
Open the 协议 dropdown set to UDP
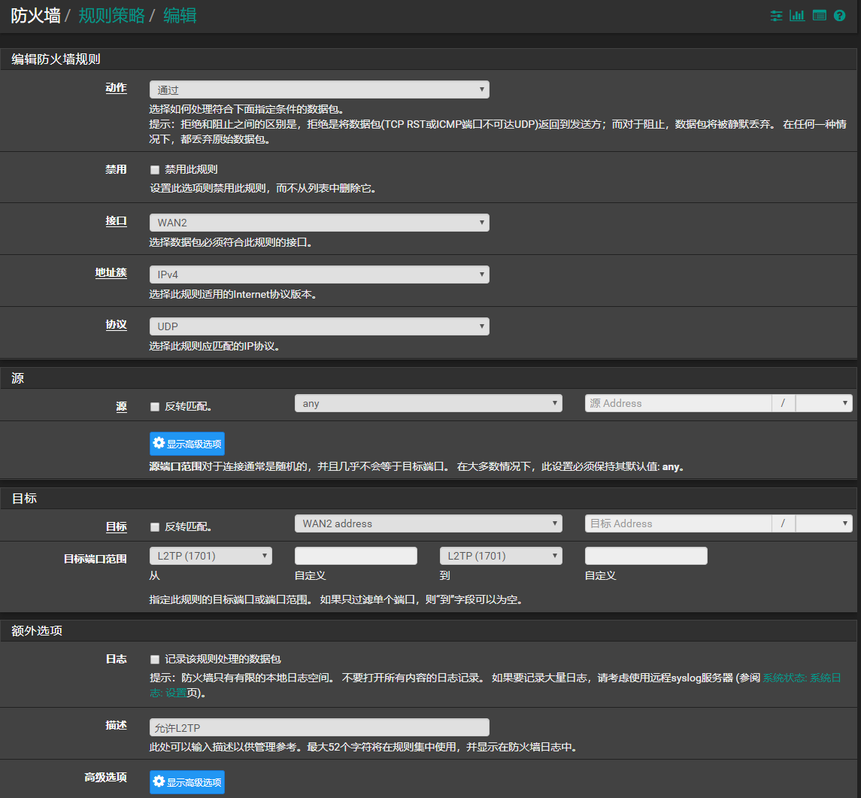click(x=319, y=326)
